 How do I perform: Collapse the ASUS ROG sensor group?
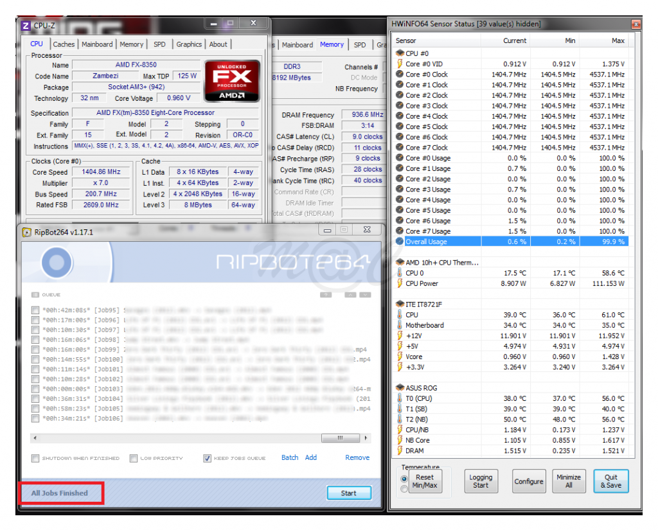click(x=399, y=388)
